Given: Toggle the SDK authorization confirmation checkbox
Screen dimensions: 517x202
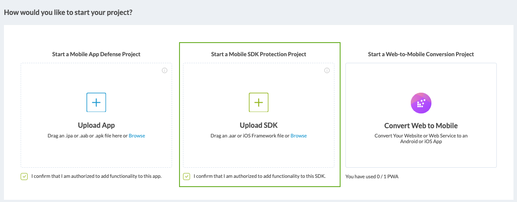Looking at the screenshot, I should tap(187, 177).
